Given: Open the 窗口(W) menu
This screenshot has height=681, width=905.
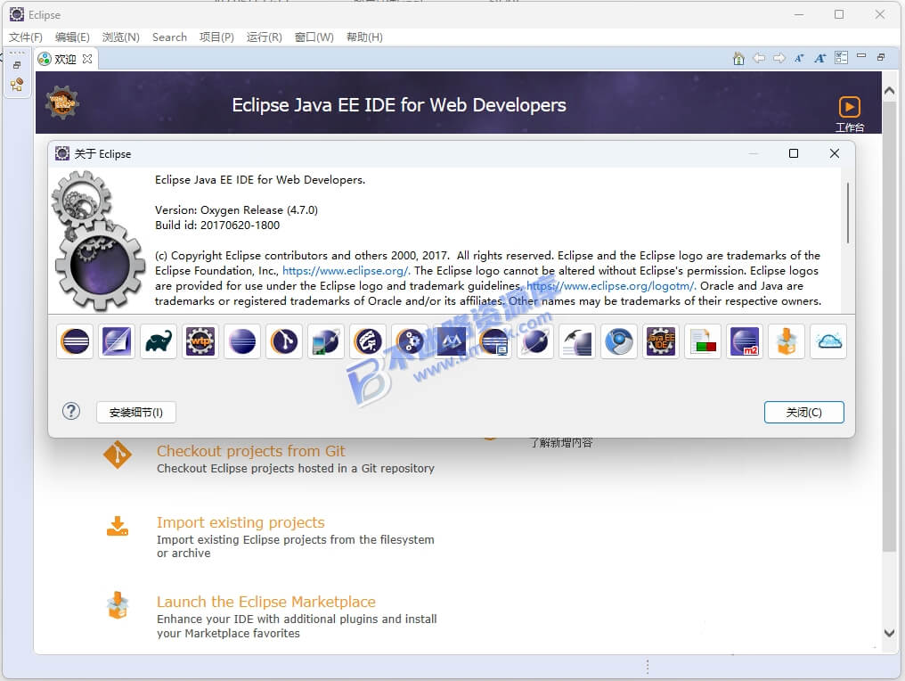Looking at the screenshot, I should [314, 37].
